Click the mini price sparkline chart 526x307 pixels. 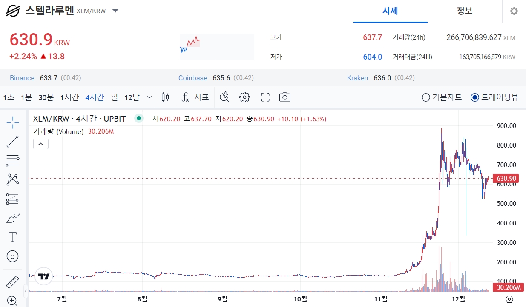click(x=217, y=47)
